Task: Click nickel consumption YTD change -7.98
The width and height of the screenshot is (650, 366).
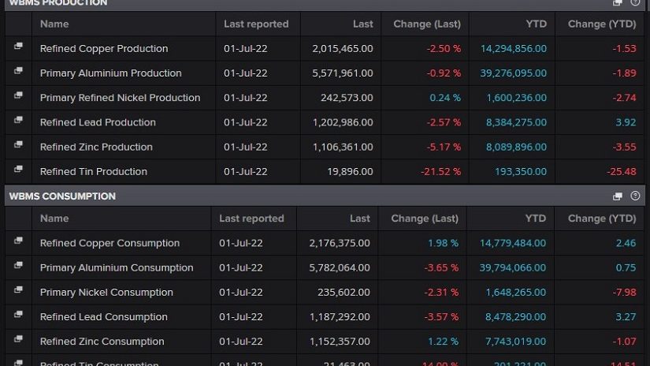Action: 624,292
